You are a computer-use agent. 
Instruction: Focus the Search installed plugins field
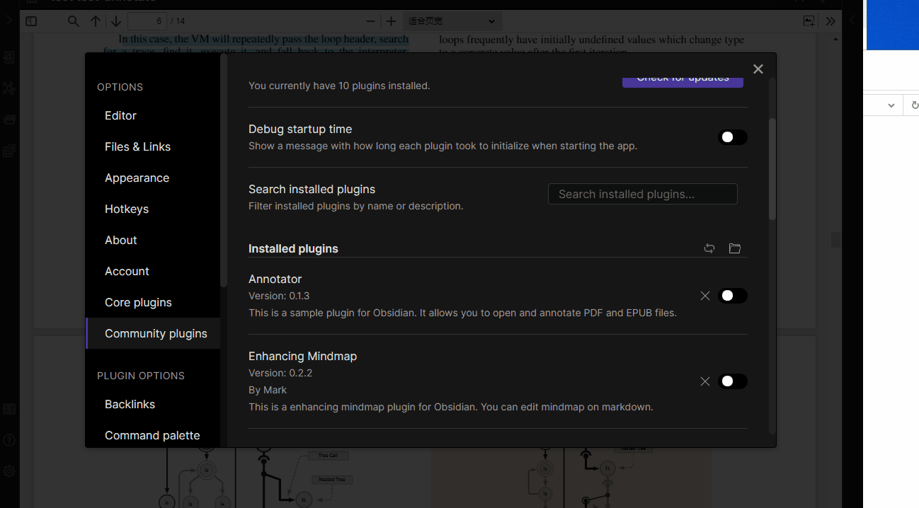click(x=643, y=194)
